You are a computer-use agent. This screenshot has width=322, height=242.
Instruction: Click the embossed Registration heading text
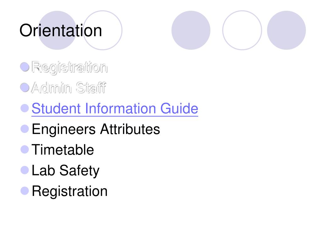coord(69,67)
